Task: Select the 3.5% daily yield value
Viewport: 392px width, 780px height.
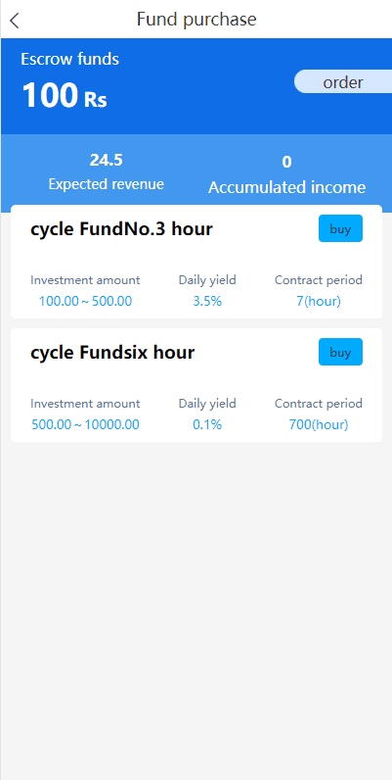Action: pos(207,302)
